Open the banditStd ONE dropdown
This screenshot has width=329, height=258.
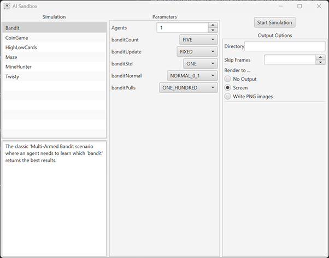click(201, 64)
